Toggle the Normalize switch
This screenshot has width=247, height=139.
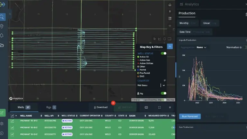(x=244, y=47)
